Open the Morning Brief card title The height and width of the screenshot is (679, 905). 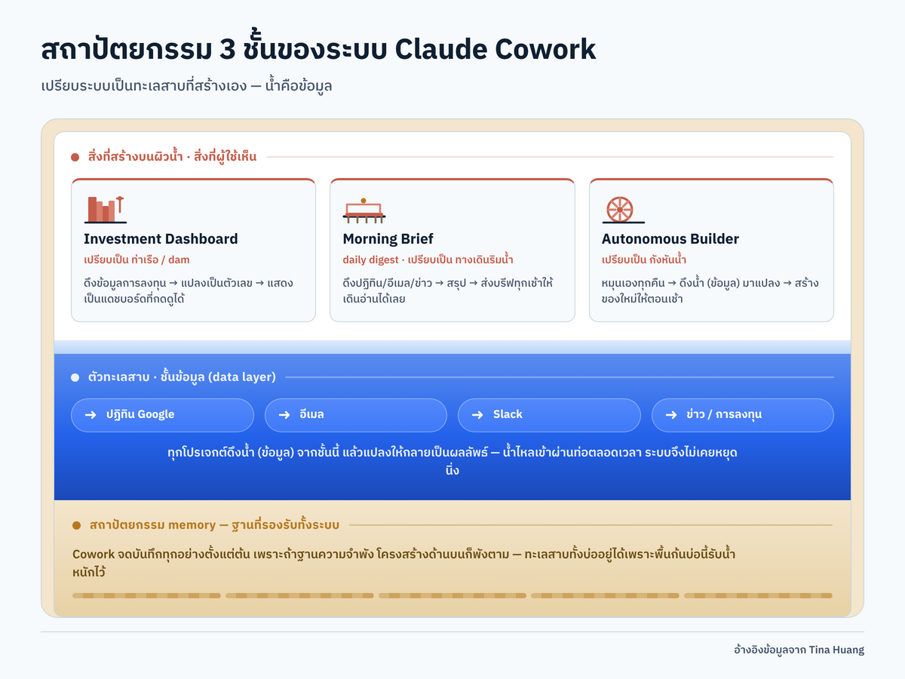388,239
